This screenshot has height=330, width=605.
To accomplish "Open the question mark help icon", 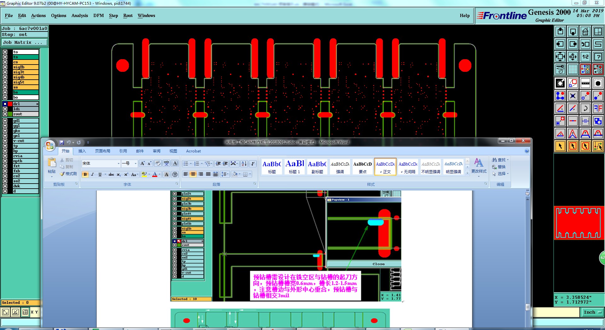I will coord(598,57).
